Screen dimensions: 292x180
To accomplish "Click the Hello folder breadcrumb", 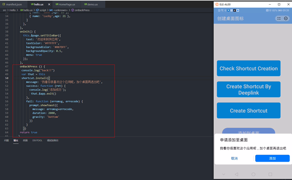I will (13, 10).
